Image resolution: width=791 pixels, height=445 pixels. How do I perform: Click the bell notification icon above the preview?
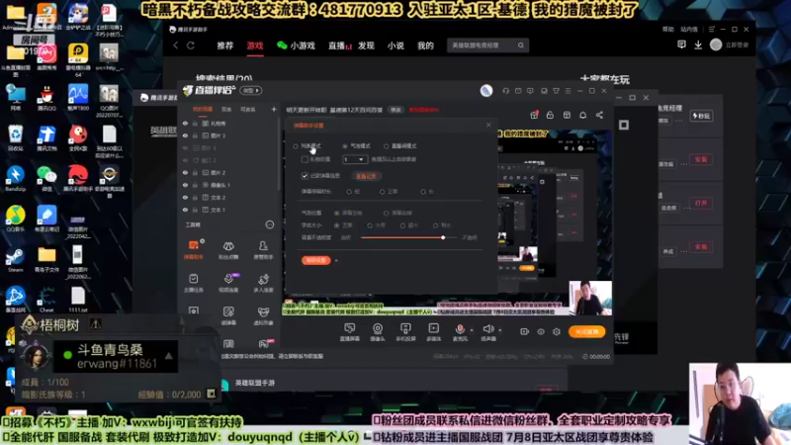pos(582,115)
